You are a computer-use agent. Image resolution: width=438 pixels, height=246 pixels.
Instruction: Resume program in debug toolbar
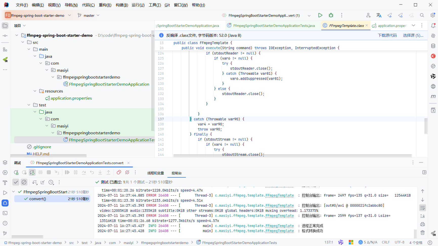click(x=67, y=172)
